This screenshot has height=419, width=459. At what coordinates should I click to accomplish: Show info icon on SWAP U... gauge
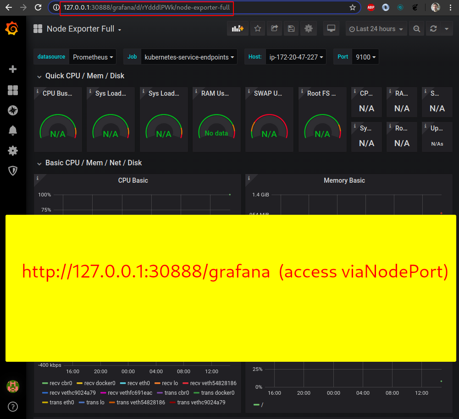[249, 91]
